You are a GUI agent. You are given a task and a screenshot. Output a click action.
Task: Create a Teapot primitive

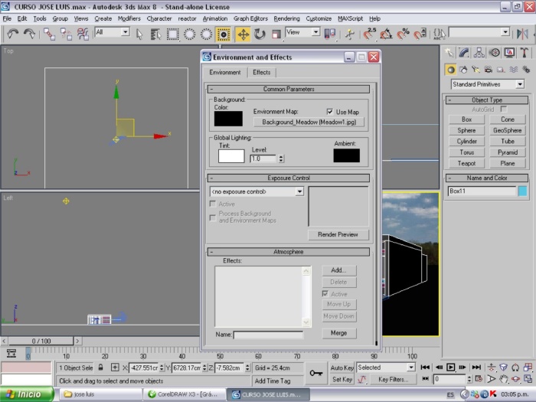coord(466,163)
